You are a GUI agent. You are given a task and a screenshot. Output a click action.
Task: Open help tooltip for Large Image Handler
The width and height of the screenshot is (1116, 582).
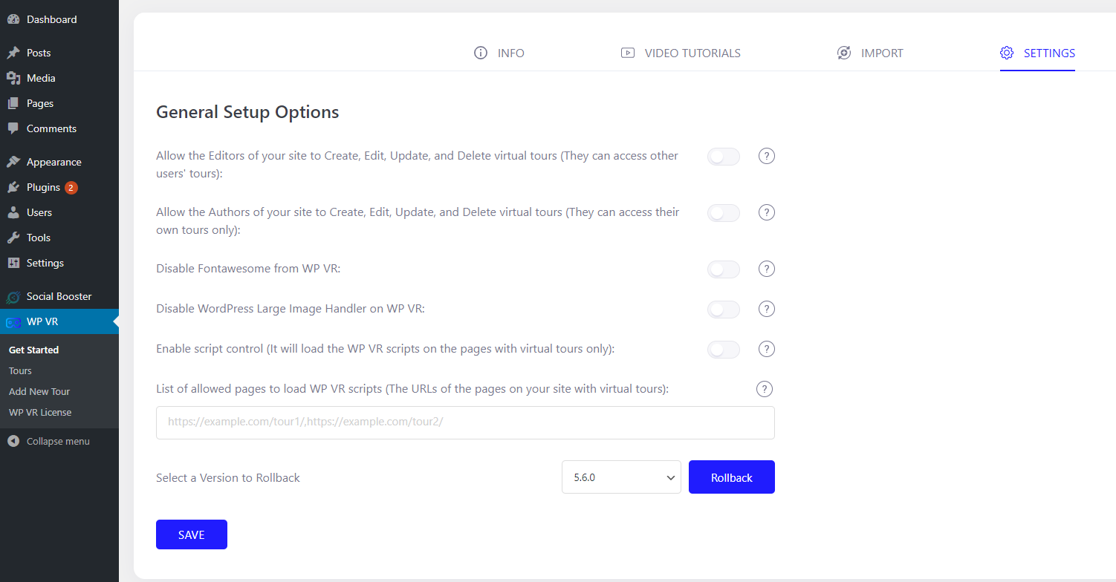[x=767, y=309]
